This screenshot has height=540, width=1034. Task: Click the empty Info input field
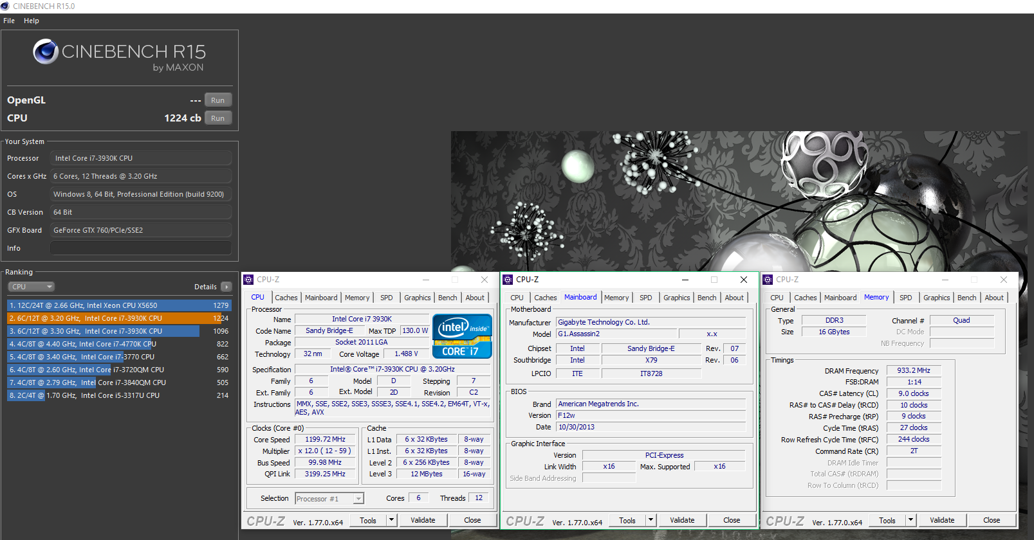point(140,248)
